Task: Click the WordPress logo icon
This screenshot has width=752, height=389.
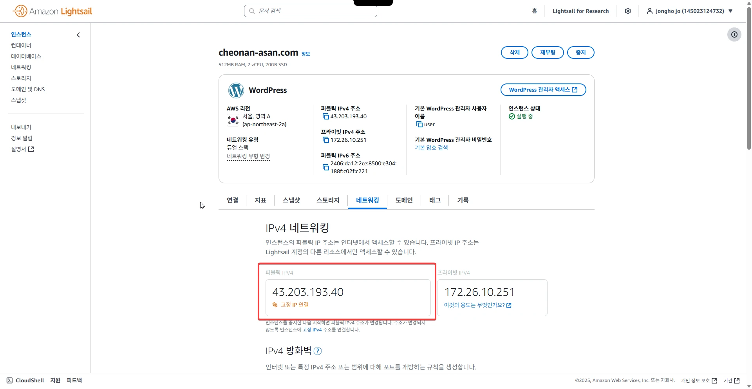Action: click(x=236, y=90)
